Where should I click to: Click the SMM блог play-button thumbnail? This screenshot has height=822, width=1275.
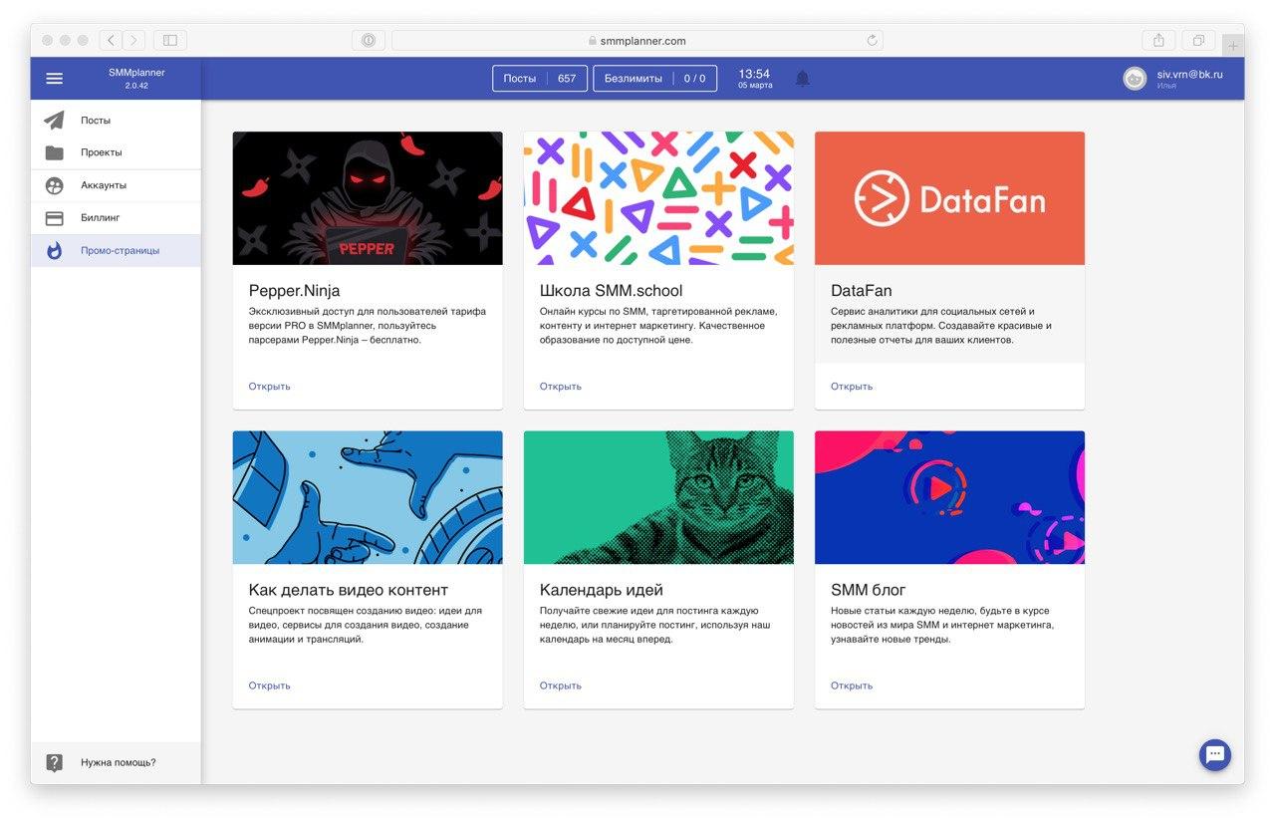949,497
